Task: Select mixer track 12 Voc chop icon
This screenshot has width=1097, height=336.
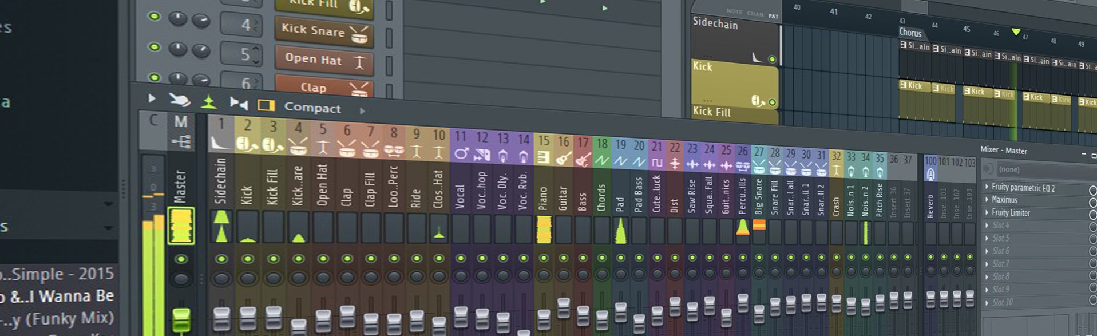Action: pos(482,154)
